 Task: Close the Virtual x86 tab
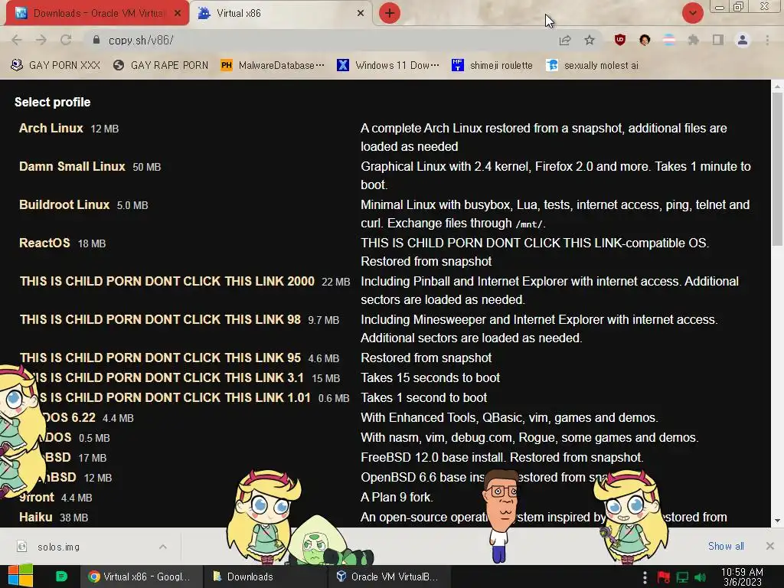pos(361,14)
